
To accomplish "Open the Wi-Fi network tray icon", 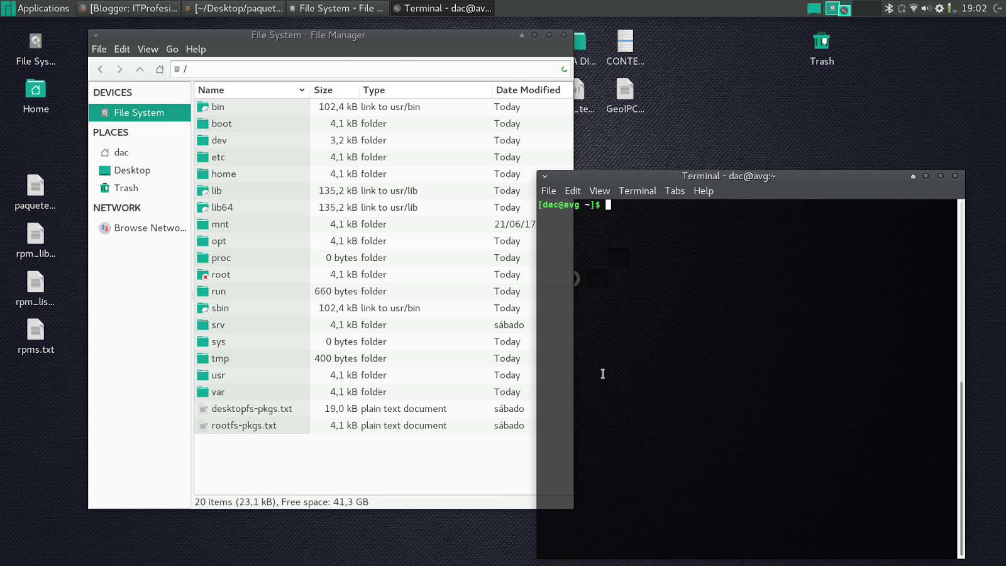I will (x=914, y=8).
